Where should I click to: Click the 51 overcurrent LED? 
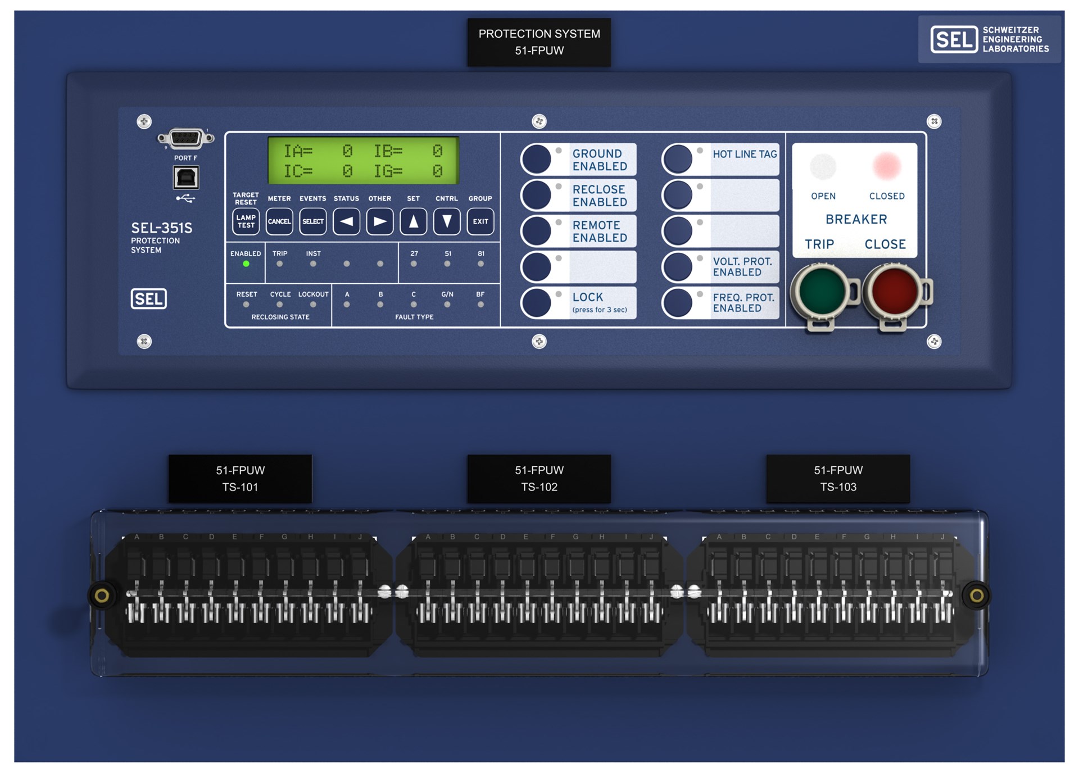(x=447, y=264)
